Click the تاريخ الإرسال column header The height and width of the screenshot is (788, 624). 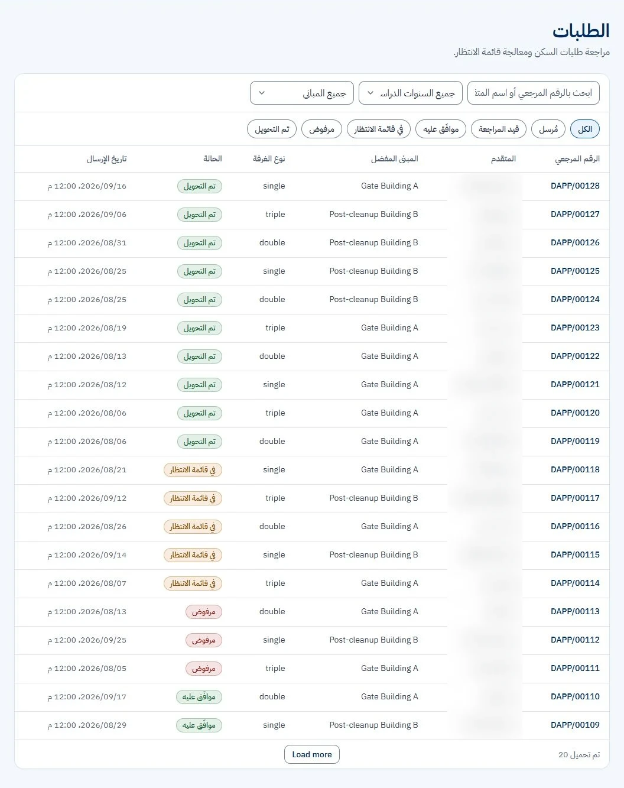tap(107, 158)
